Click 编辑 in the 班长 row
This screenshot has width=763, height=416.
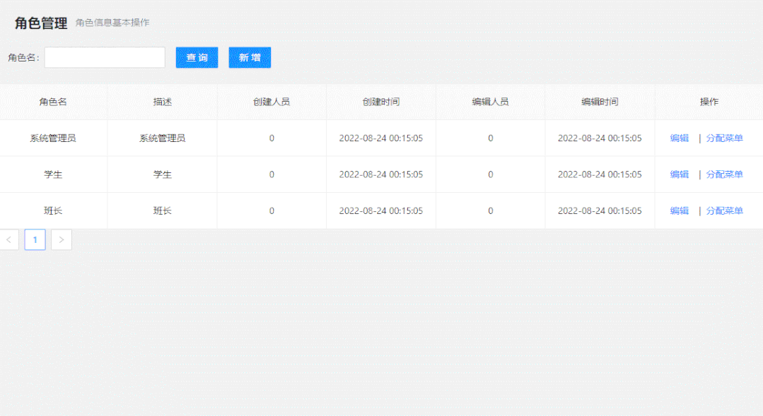(679, 210)
